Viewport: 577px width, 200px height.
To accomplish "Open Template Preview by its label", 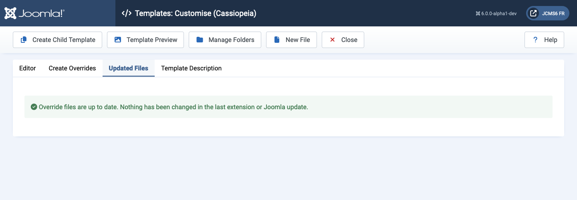I will point(152,40).
